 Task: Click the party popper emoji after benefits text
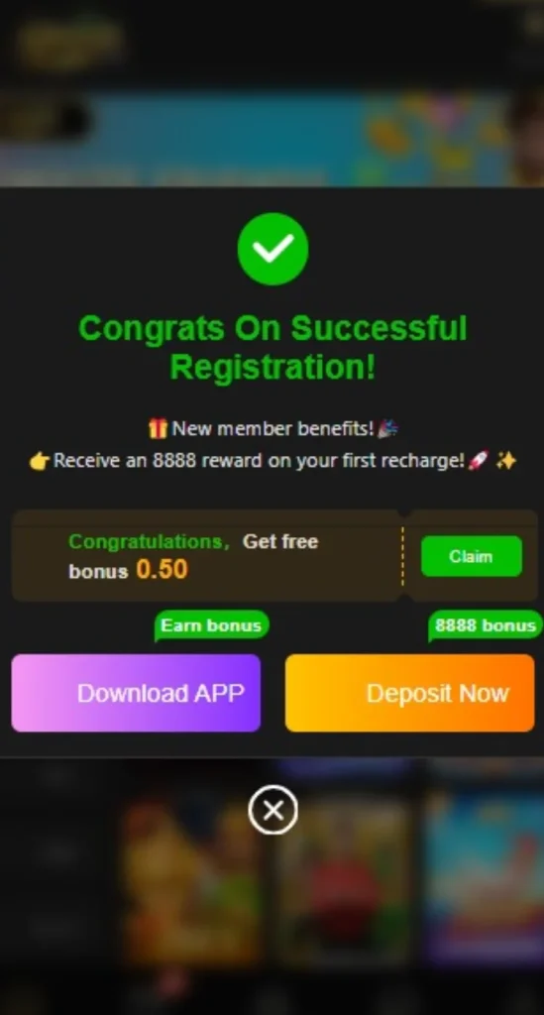(x=388, y=428)
